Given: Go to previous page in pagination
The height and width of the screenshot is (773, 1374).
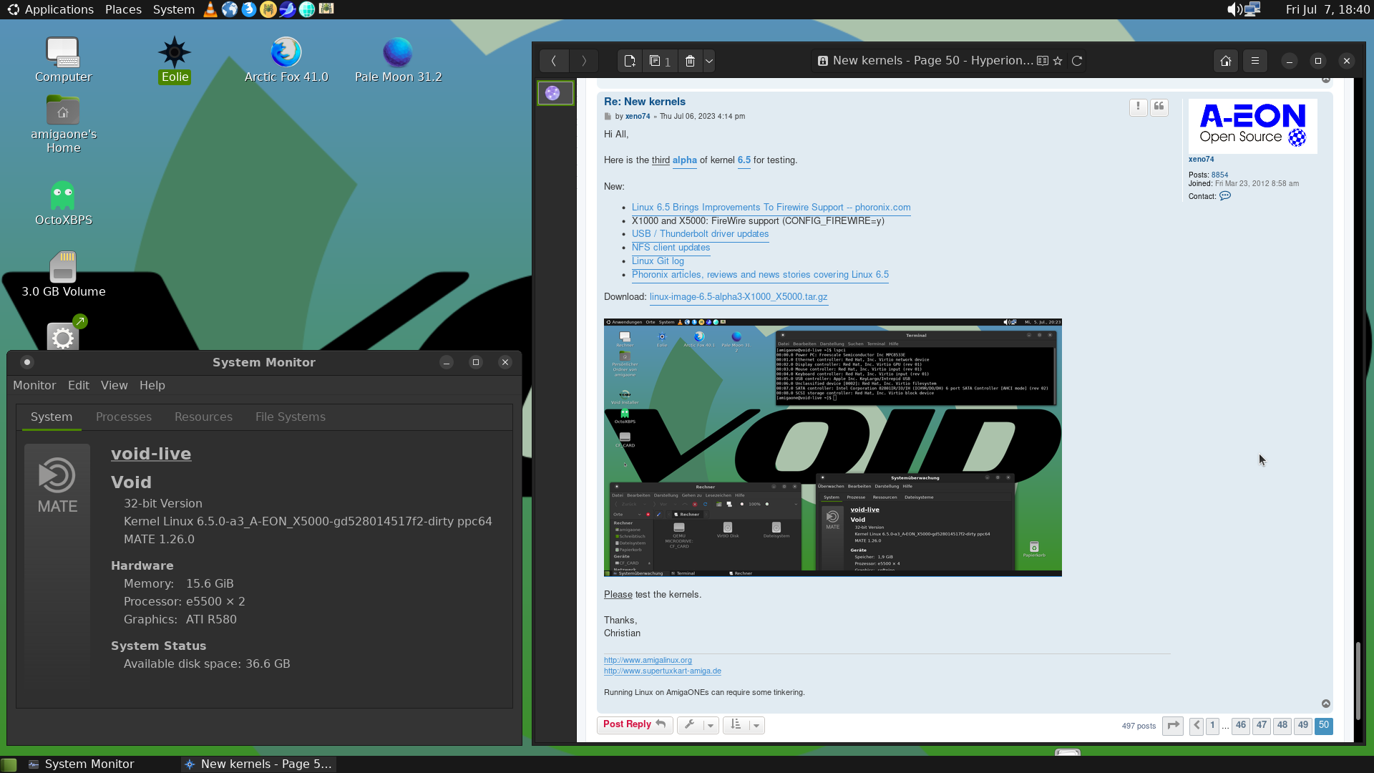Looking at the screenshot, I should [x=1196, y=726].
